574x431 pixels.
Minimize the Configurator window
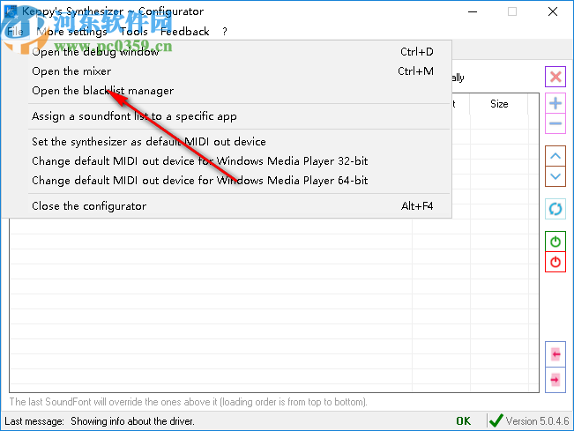pyautogui.click(x=473, y=11)
